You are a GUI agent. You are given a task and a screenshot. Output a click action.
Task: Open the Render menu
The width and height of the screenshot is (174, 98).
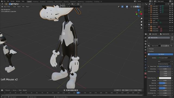[x=13, y=1]
